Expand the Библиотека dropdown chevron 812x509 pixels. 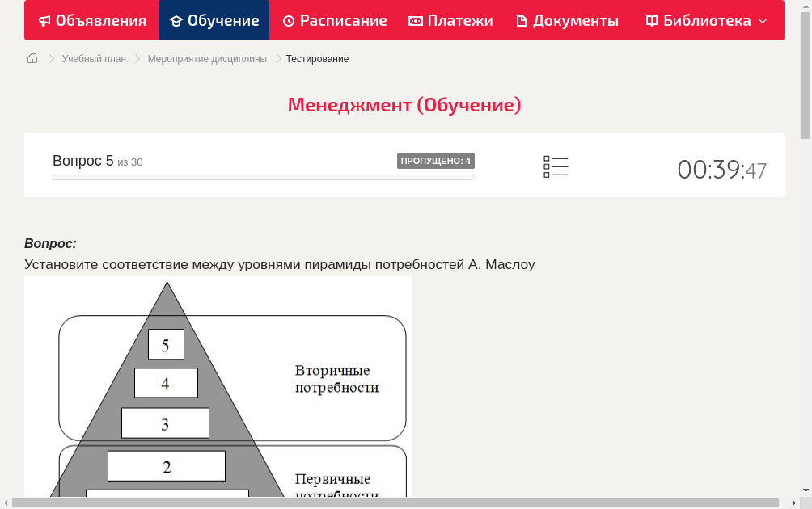tap(763, 22)
